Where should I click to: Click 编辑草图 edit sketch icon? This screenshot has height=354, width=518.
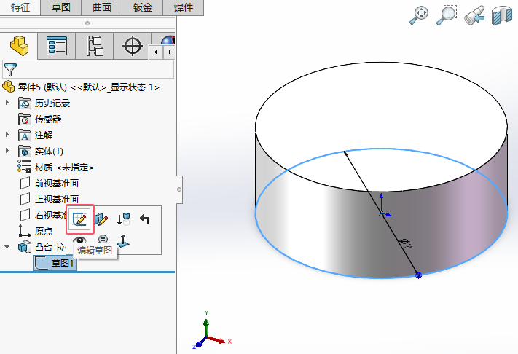click(x=80, y=219)
